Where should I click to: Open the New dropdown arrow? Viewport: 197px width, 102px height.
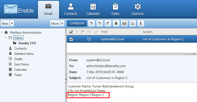12,24
